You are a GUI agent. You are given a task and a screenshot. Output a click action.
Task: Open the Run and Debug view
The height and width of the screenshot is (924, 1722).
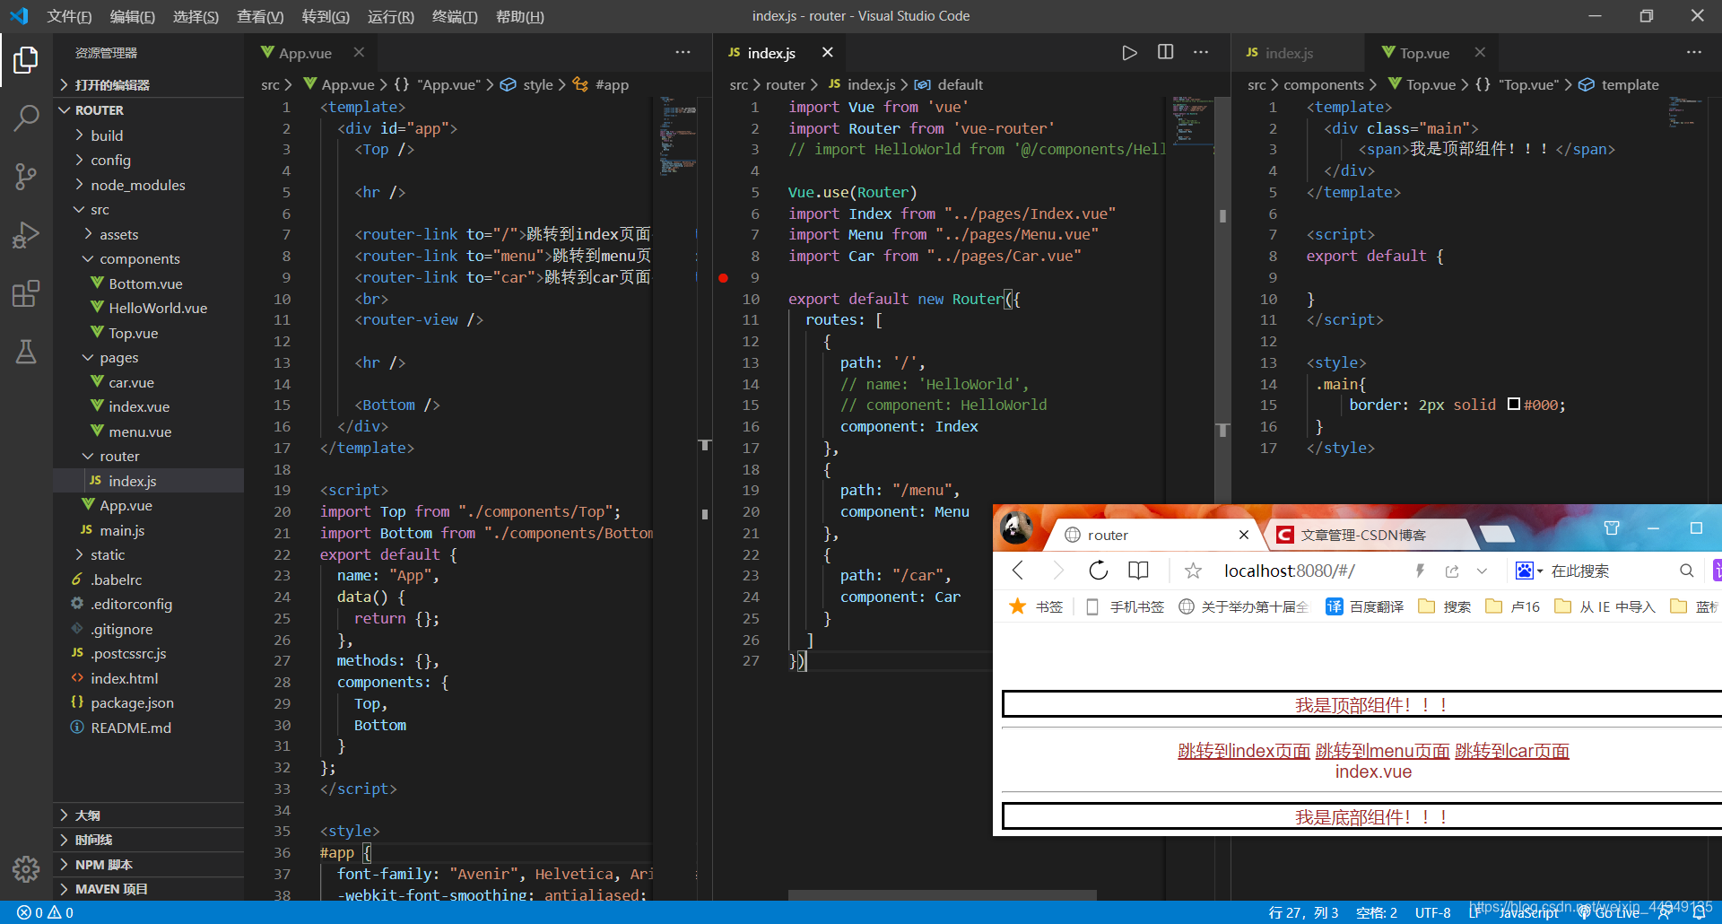[x=26, y=235]
